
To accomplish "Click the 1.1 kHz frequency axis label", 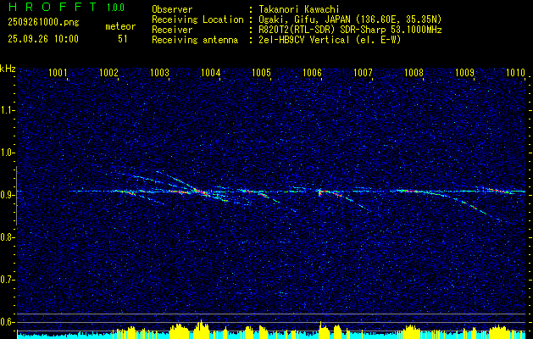I will pyautogui.click(x=6, y=110).
